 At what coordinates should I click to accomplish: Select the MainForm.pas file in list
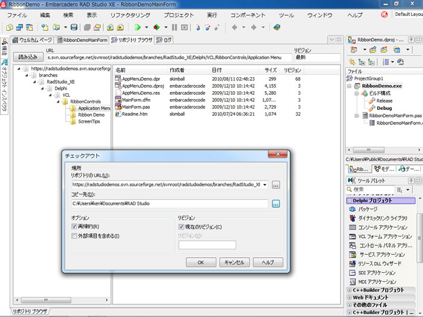point(135,107)
